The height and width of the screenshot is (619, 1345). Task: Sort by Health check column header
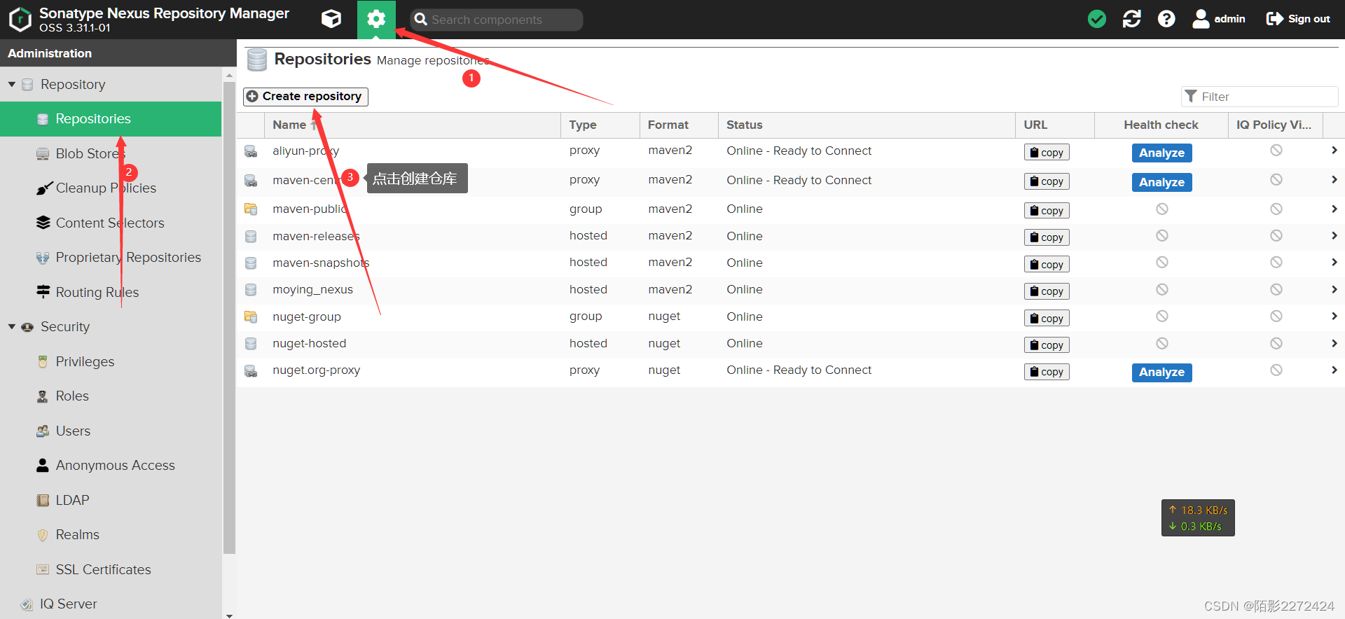tap(1161, 125)
